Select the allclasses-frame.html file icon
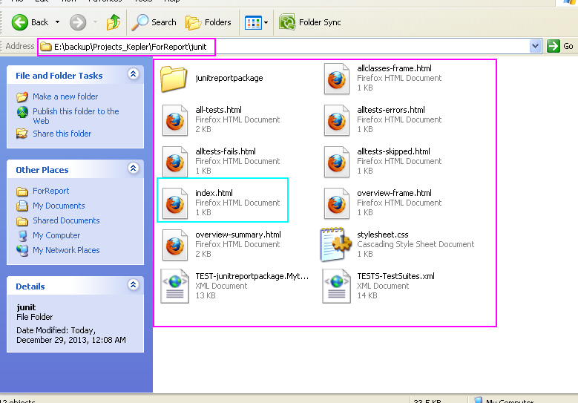The image size is (578, 403). [x=337, y=79]
